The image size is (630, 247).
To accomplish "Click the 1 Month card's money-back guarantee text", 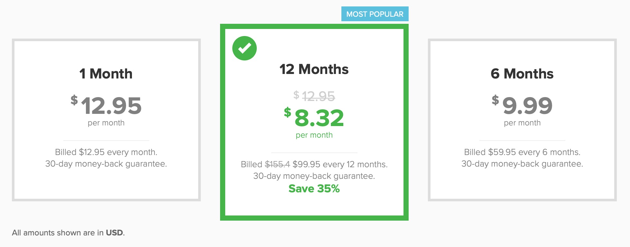I will pyautogui.click(x=106, y=164).
